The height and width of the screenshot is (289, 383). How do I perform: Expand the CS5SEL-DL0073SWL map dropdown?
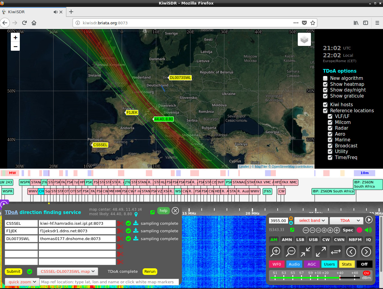pos(68,272)
